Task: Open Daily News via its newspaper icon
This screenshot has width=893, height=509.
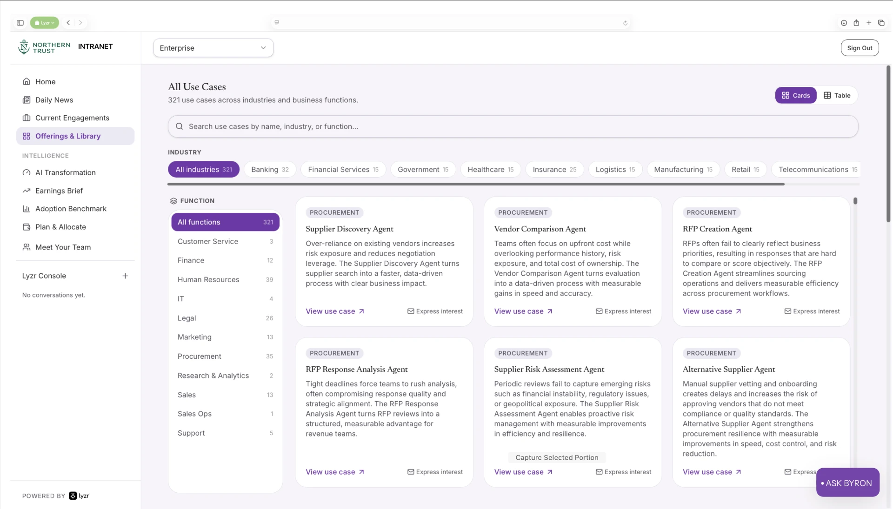Action: [27, 100]
